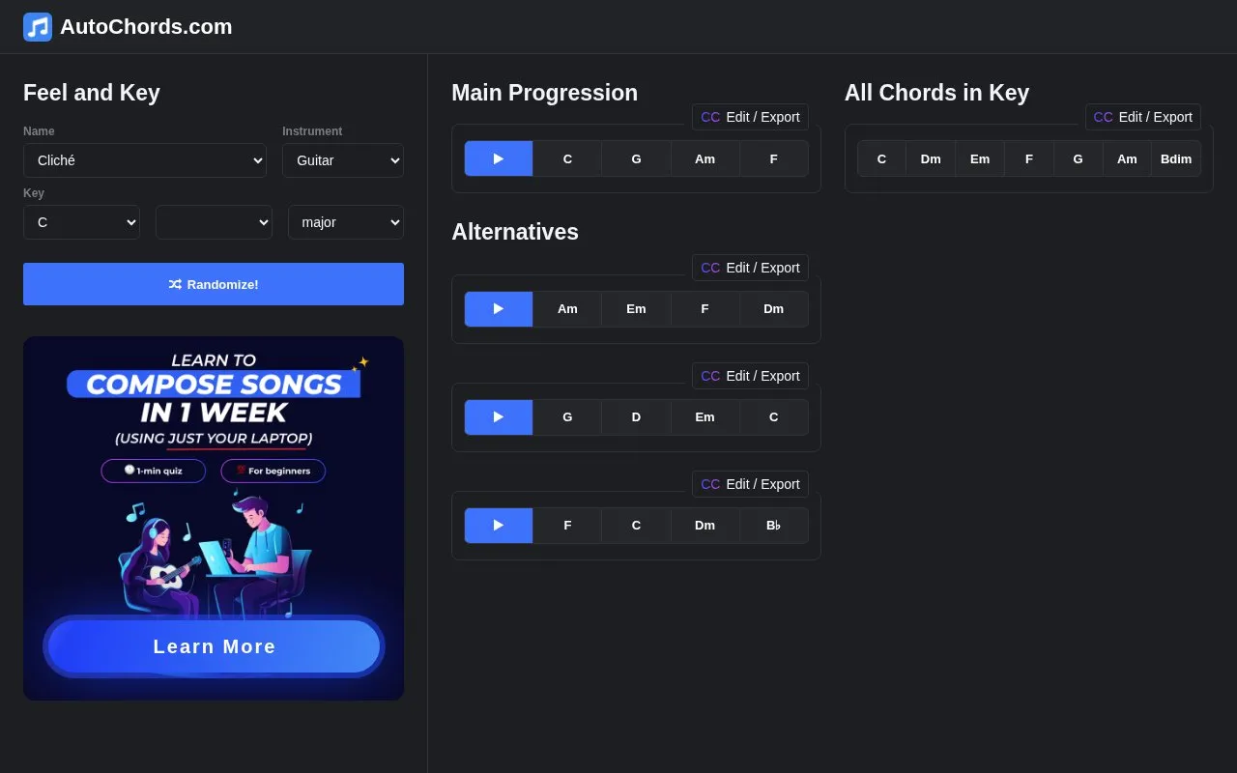Click the For beginners badge in ad

[x=273, y=471]
